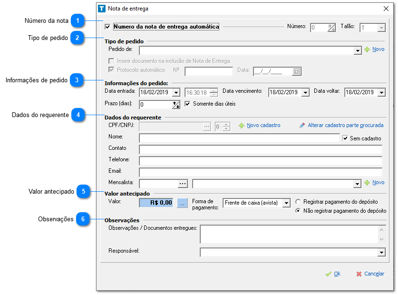Click the Nome input field
The image size is (398, 295).
(239, 138)
